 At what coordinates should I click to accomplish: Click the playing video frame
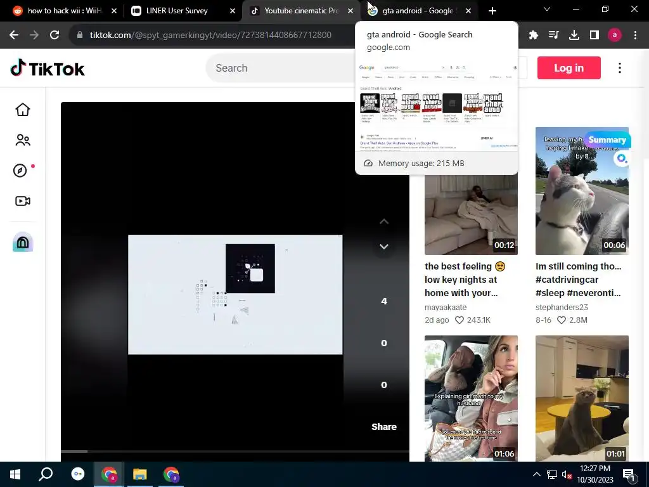235,294
